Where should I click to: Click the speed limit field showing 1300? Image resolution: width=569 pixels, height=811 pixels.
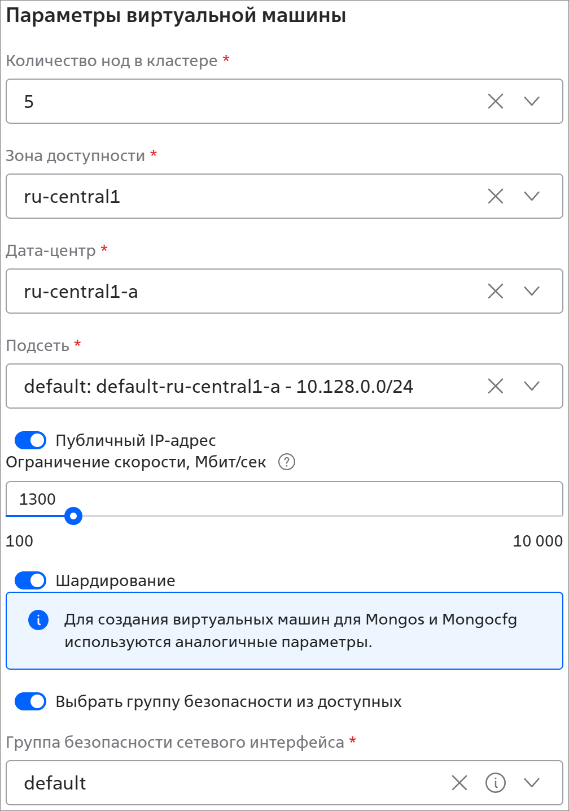click(x=282, y=499)
